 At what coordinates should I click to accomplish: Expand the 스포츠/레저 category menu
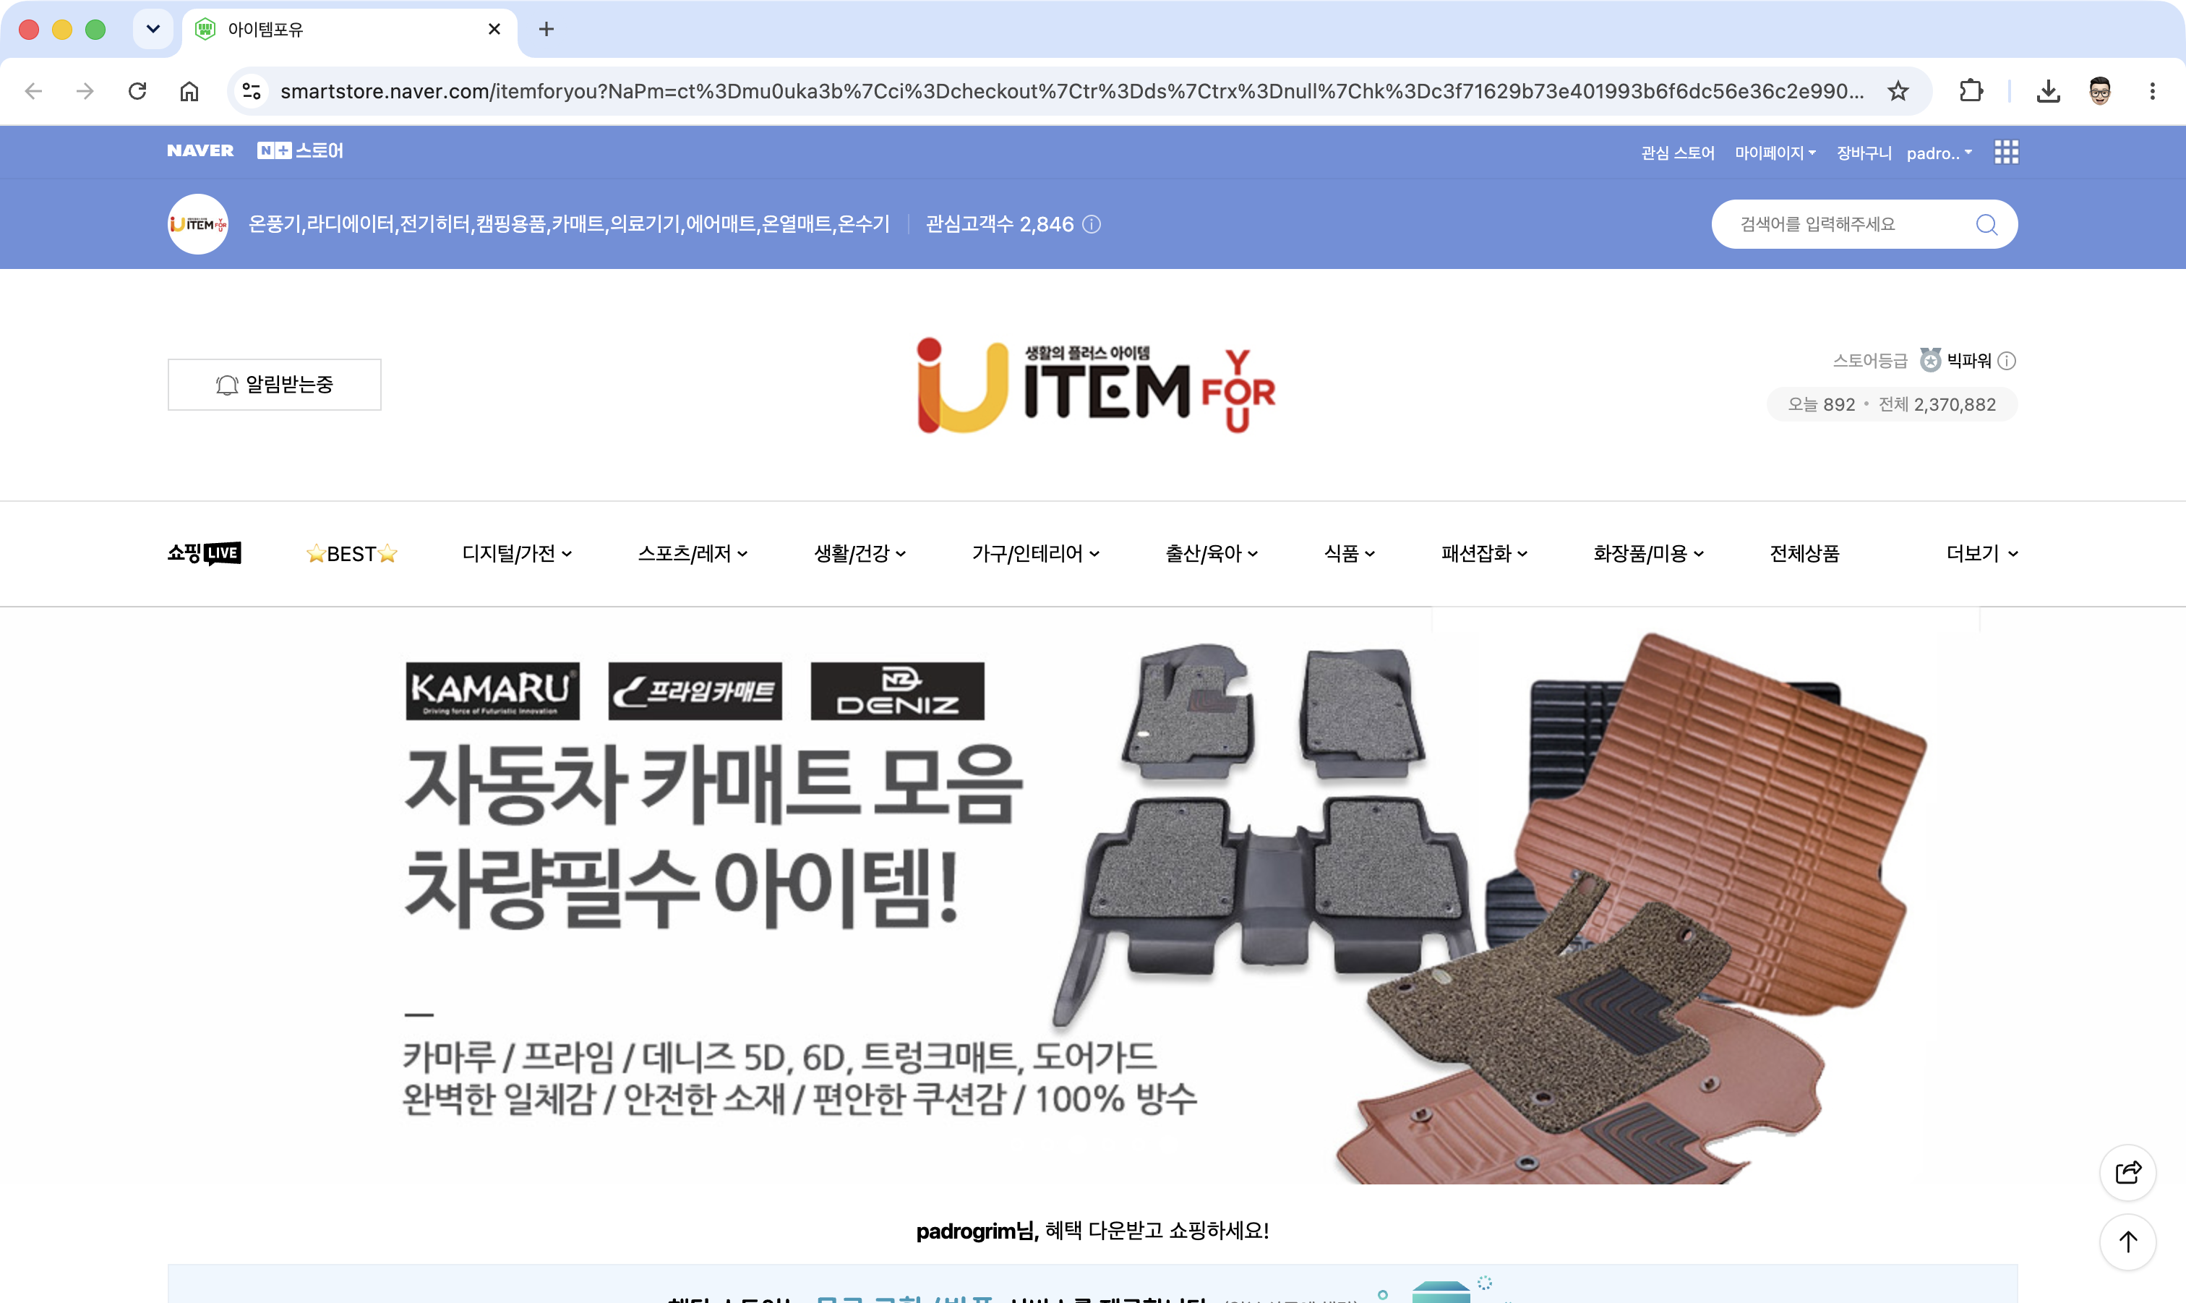(693, 554)
